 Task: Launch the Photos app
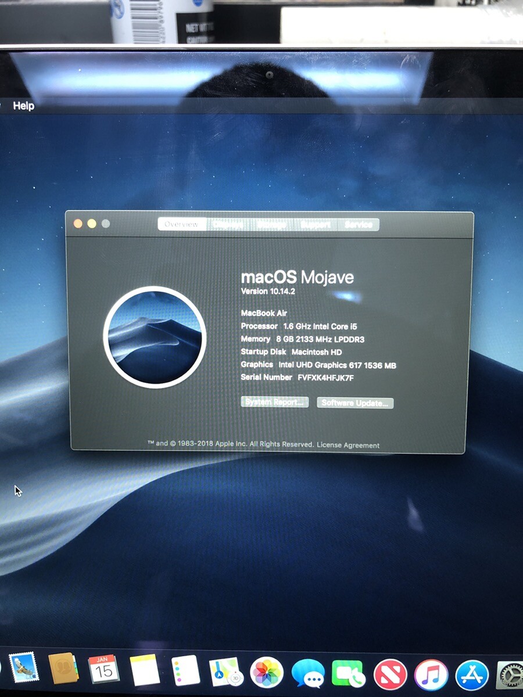267,673
